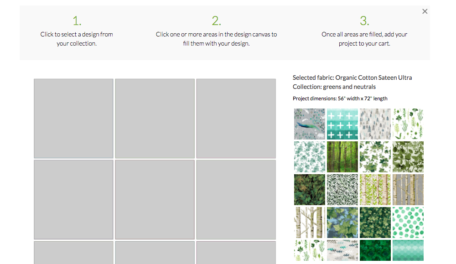The image size is (456, 264).
Task: Select the peacock feather forest design
Action: pyautogui.click(x=310, y=124)
